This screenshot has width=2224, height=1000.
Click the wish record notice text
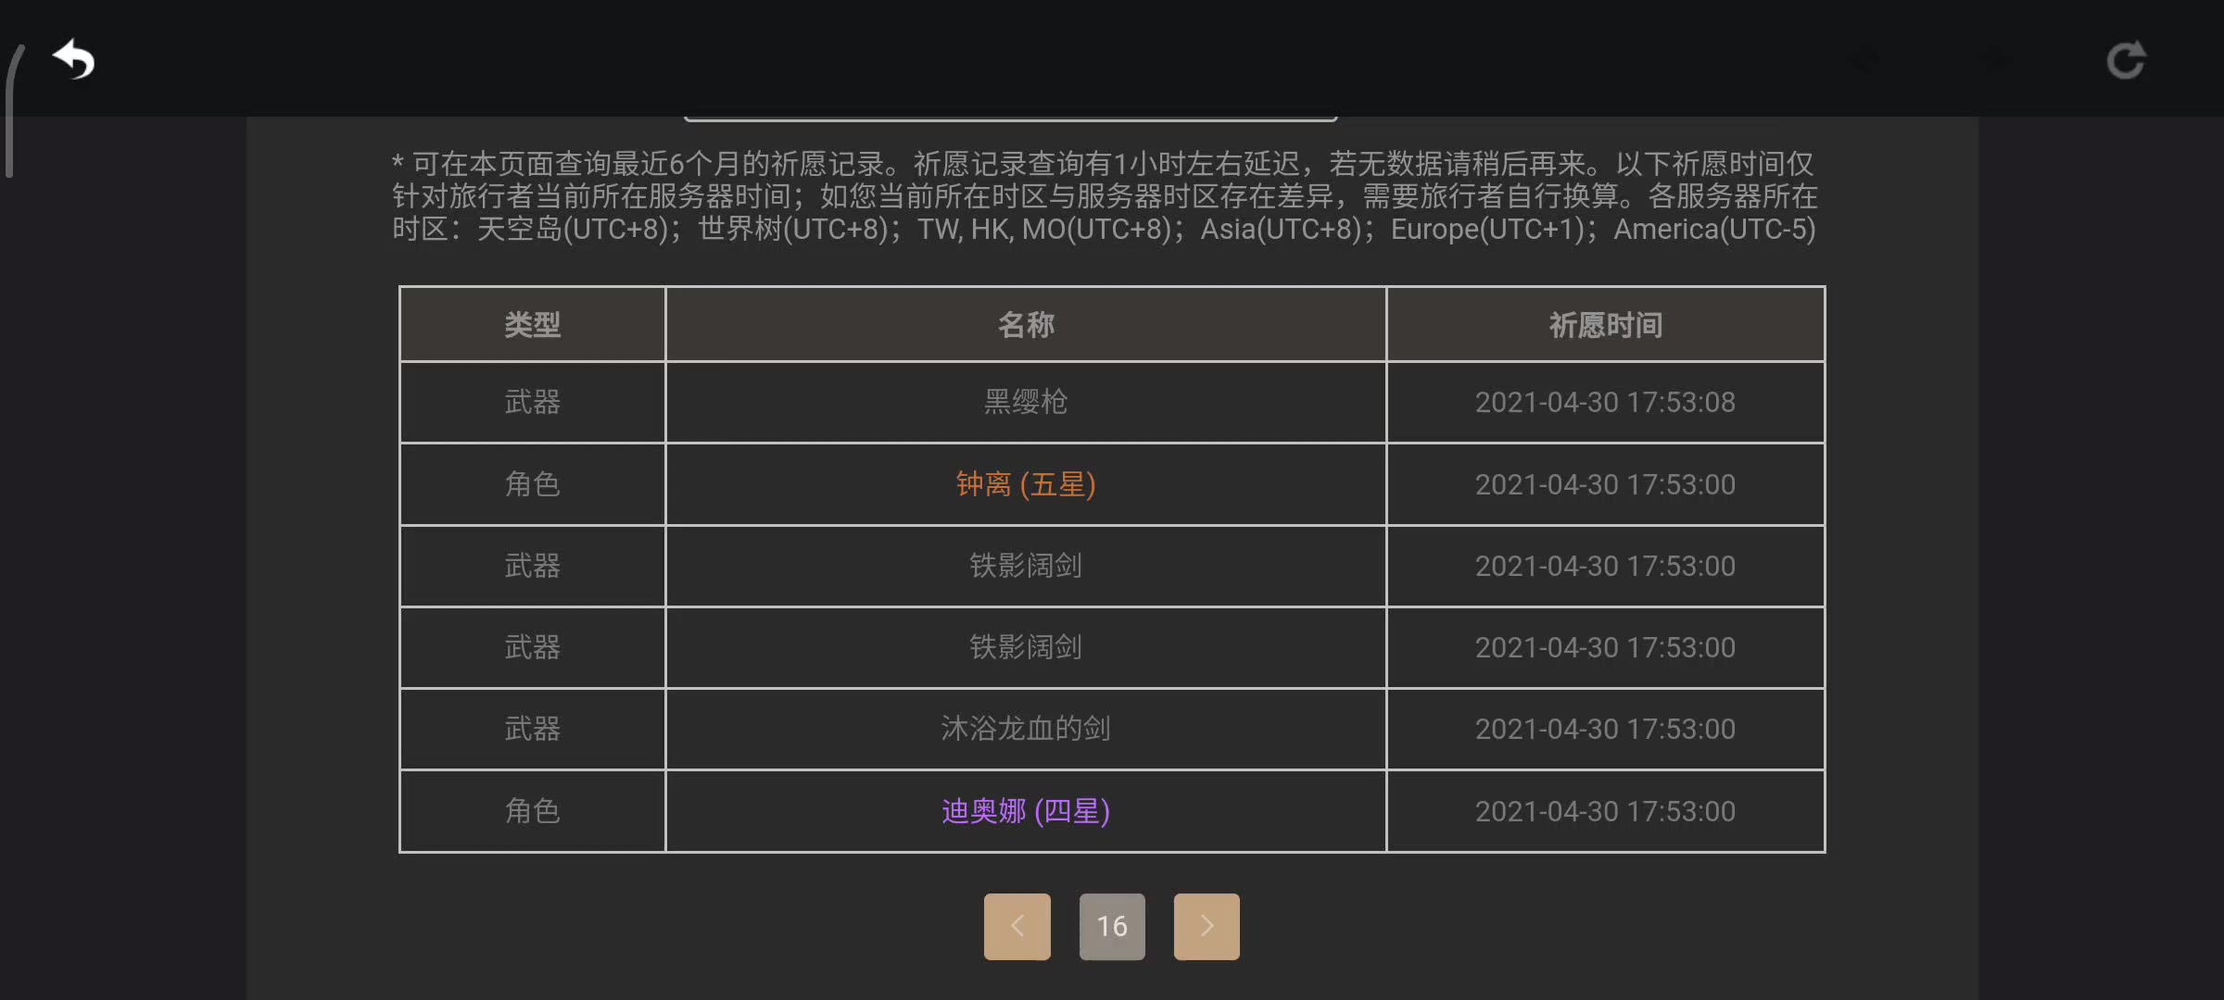tap(1105, 196)
